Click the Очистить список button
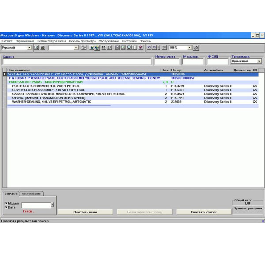 (x=204, y=212)
